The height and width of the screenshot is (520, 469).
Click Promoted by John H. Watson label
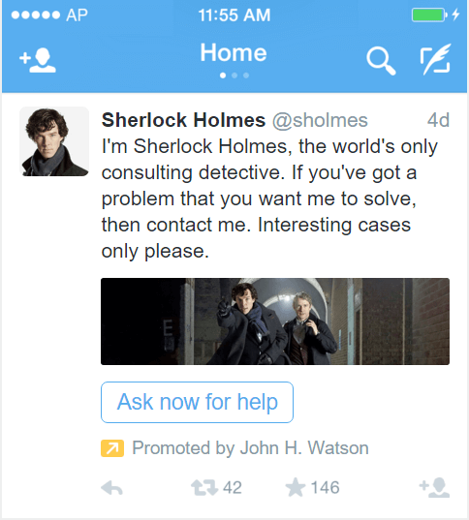click(x=250, y=448)
